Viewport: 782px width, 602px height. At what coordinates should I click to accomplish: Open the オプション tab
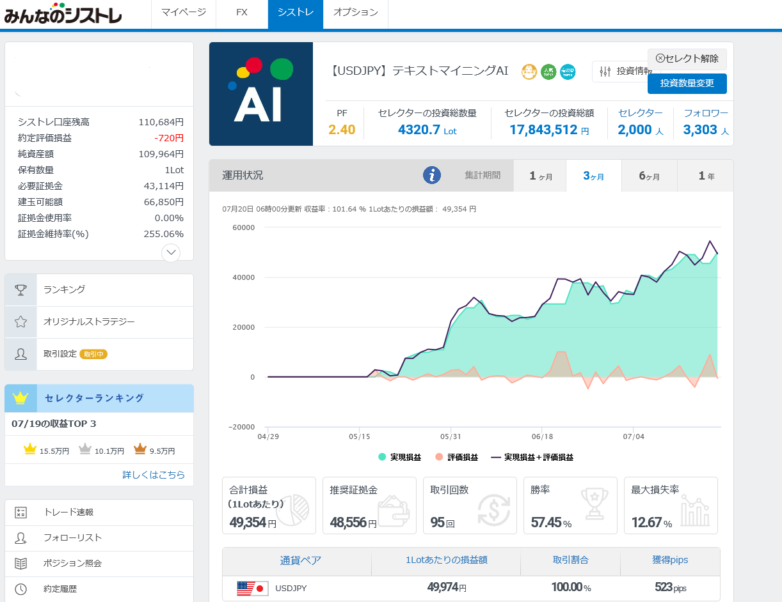[356, 13]
